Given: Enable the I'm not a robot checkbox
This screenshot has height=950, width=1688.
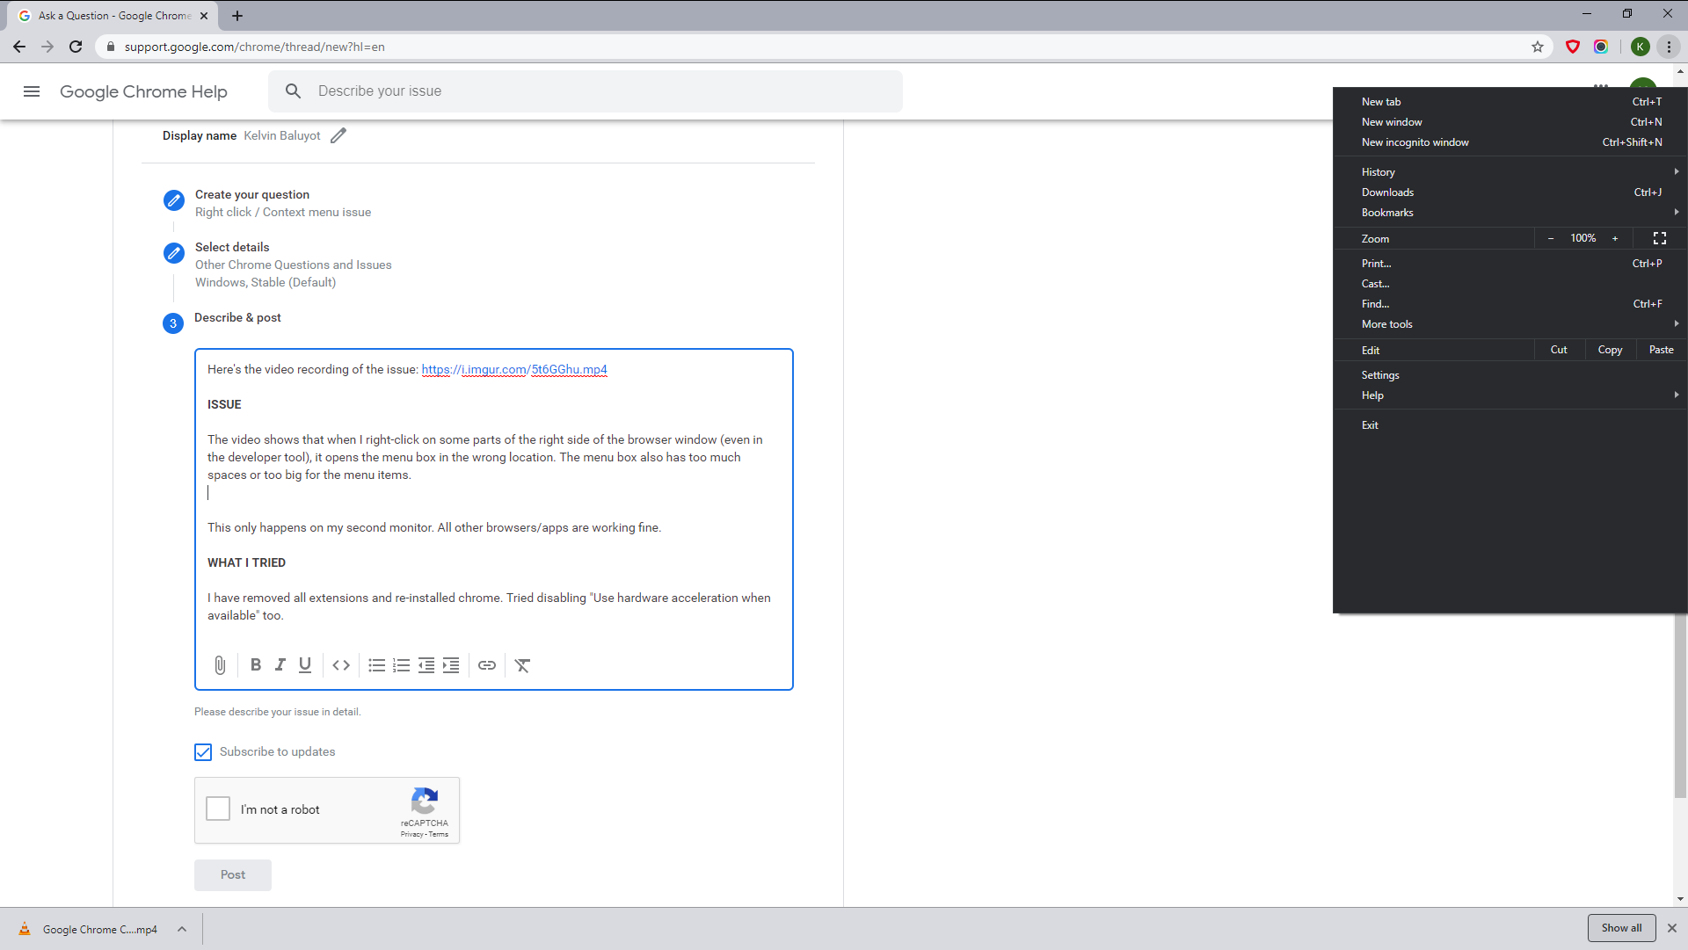Looking at the screenshot, I should [x=219, y=809].
